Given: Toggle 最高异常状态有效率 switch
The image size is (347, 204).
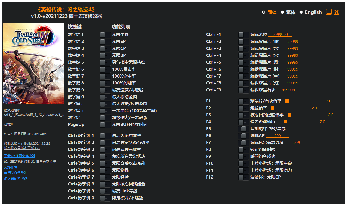Looking at the screenshot, I should [x=105, y=143].
